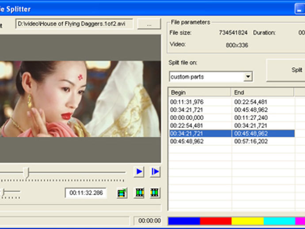The width and height of the screenshot is (305, 229).
Task: Click the yellow segment of the color bar
Action: pos(248,221)
